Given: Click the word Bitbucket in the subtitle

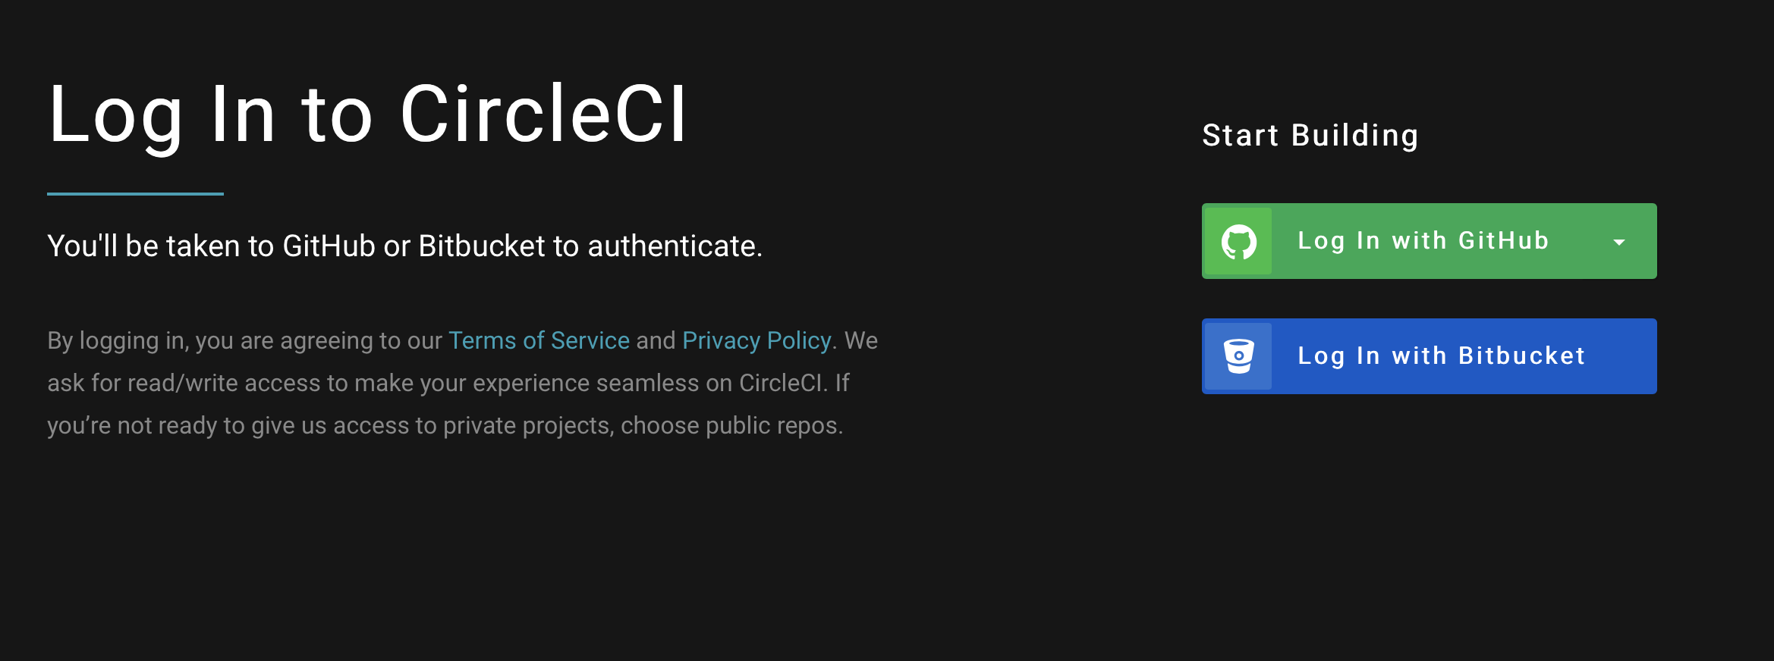Looking at the screenshot, I should coord(482,246).
